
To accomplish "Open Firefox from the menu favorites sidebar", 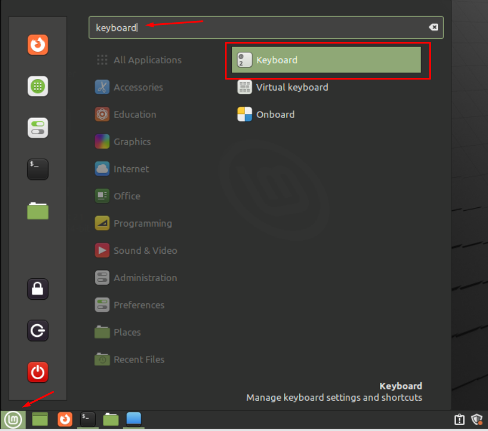I will tap(38, 45).
